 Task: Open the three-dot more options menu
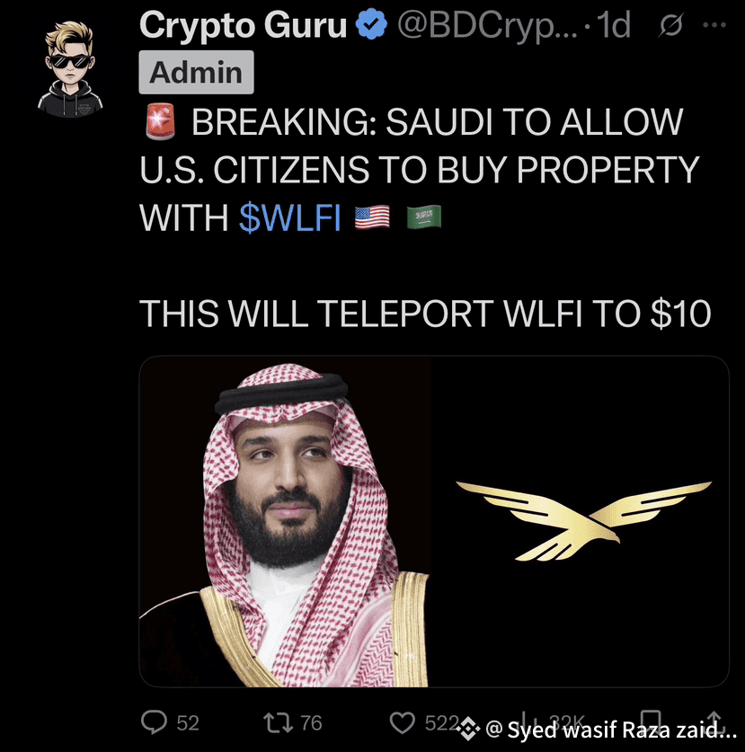[x=714, y=25]
